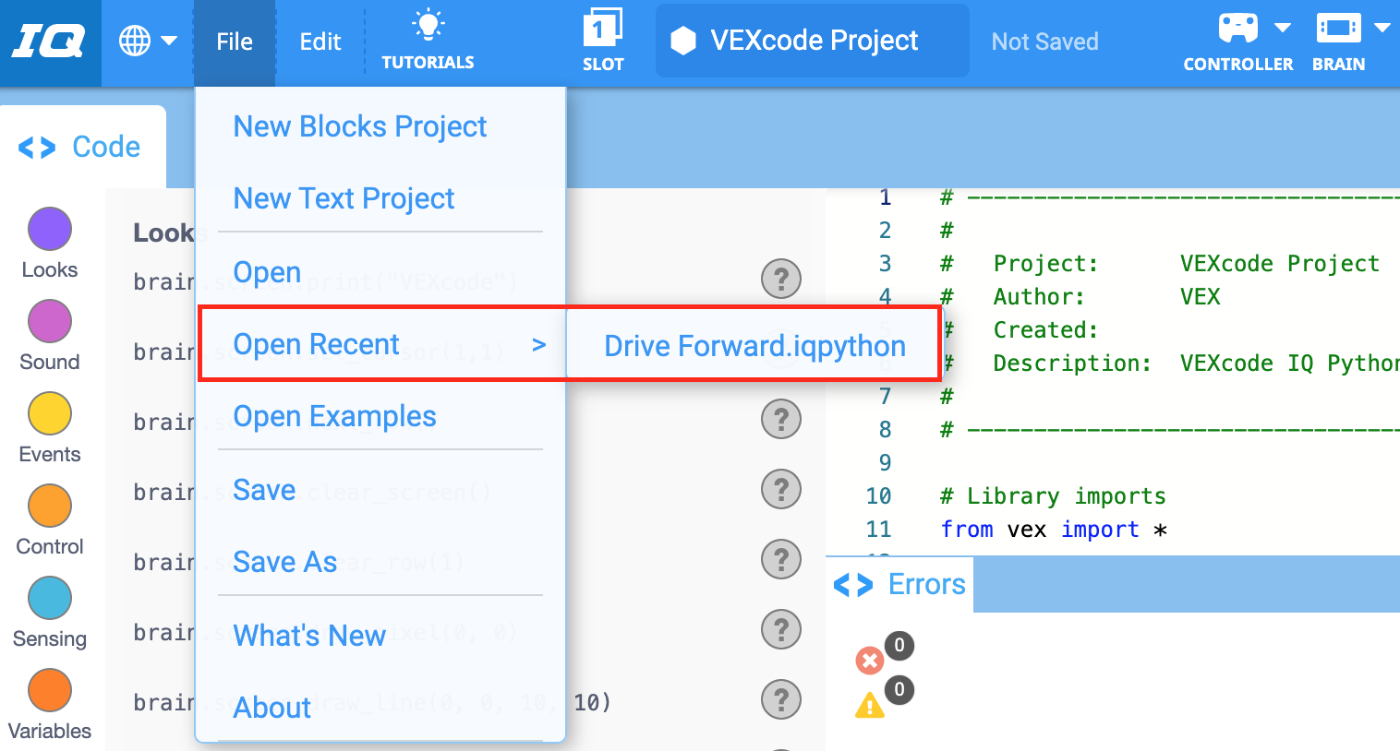Choose New Blocks Project from File menu
This screenshot has height=751, width=1400.
pos(360,126)
